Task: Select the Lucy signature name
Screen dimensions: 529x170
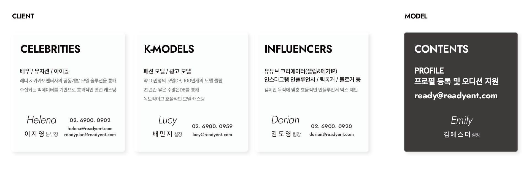Action: pyautogui.click(x=168, y=120)
